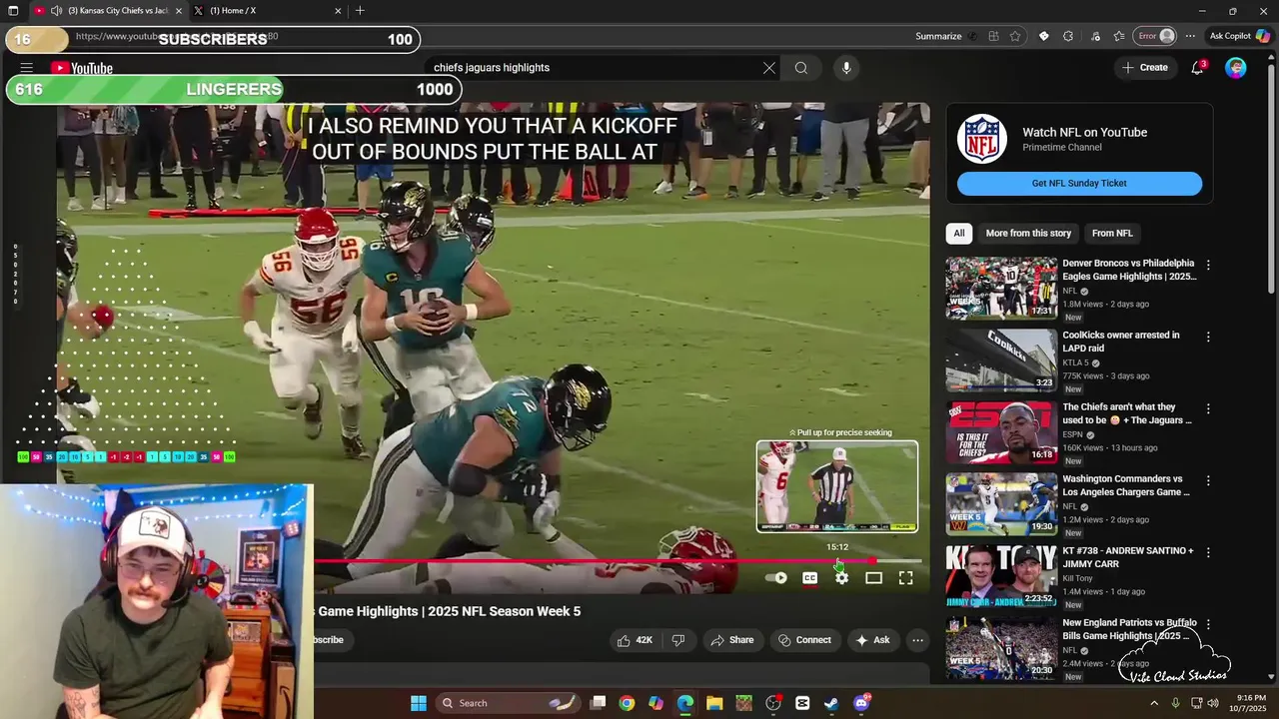
Task: Open more actions ellipsis under the video
Action: click(x=917, y=640)
